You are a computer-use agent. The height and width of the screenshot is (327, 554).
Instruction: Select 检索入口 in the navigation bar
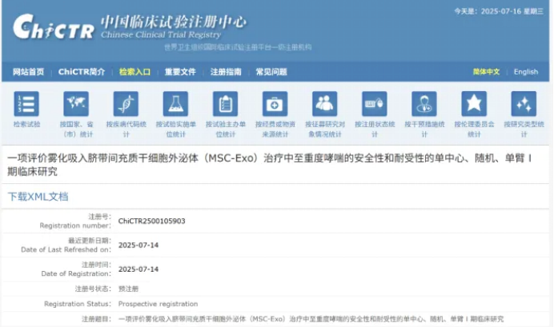click(x=134, y=72)
